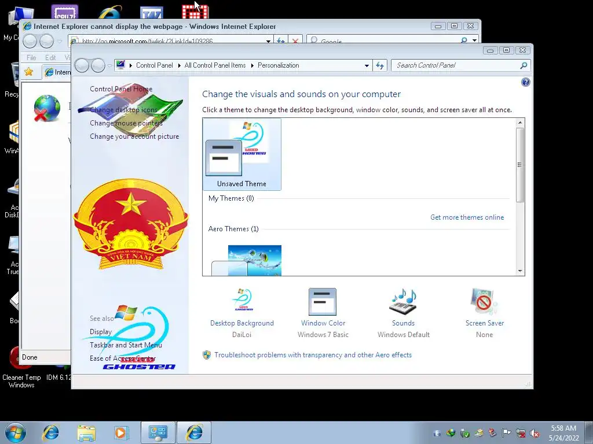Open the Window Color settings icon
Screen dimensions: 593x444
tap(323, 301)
